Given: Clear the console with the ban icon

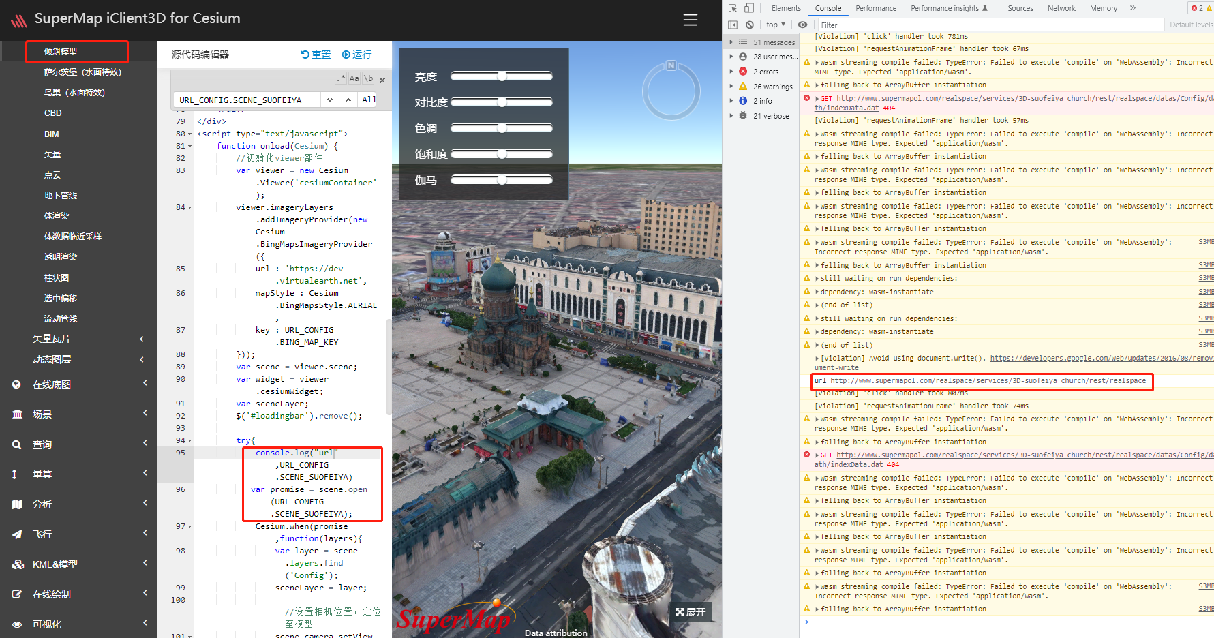Looking at the screenshot, I should click(750, 25).
